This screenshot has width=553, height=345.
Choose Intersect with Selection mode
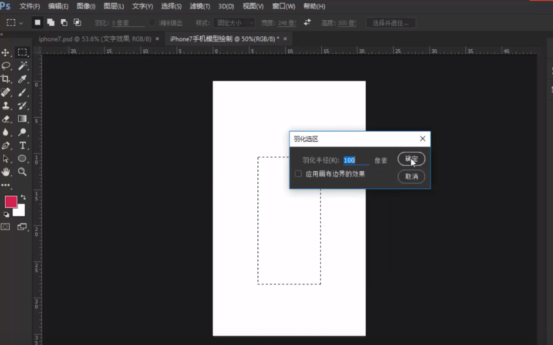point(77,23)
